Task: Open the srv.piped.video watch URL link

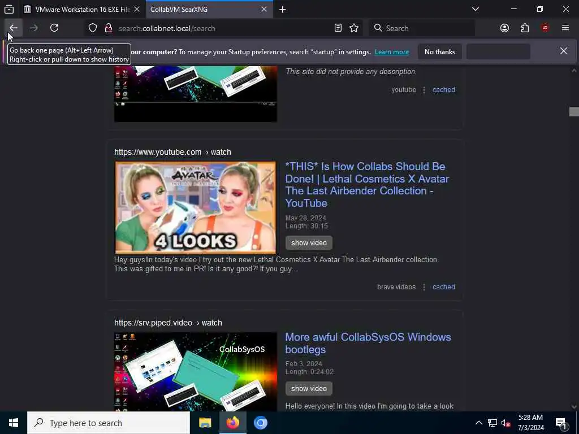Action: (168, 323)
